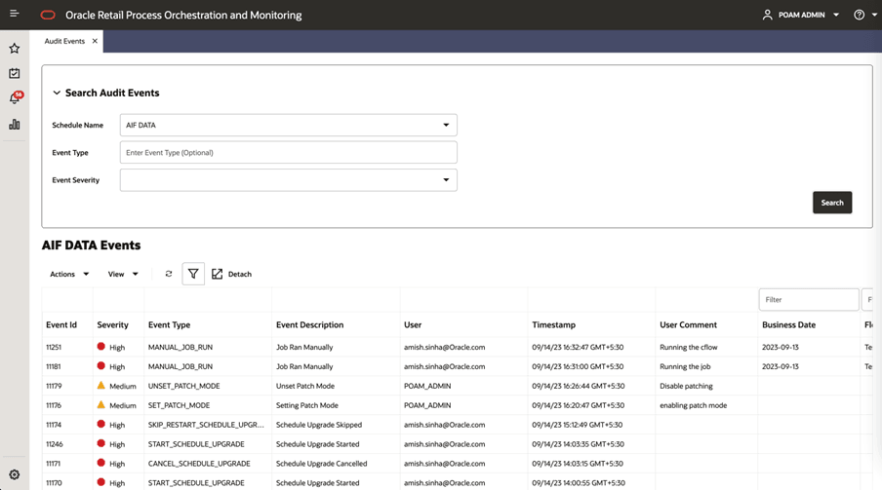The image size is (882, 490).
Task: Sort by Business Date column header
Action: click(788, 324)
